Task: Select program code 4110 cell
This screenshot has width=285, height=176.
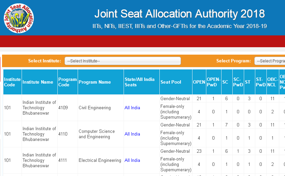Action: click(63, 134)
